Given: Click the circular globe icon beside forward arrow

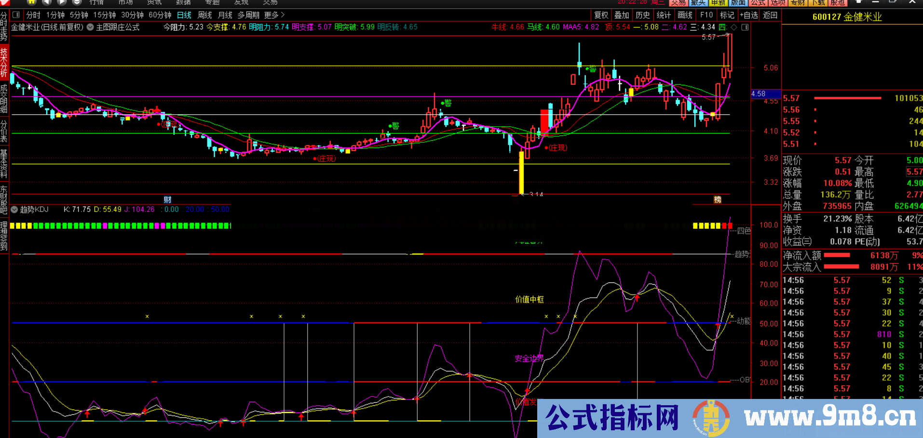Looking at the screenshot, I should tap(77, 2).
